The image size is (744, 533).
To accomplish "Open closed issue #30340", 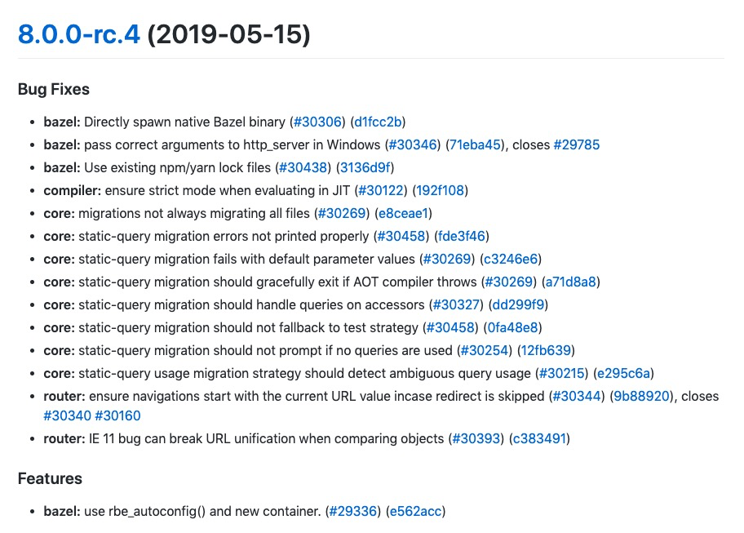I will (x=67, y=415).
